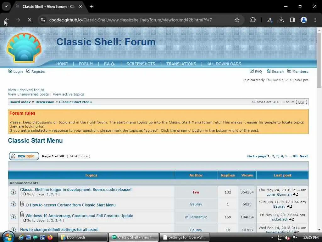Open the tab search dropdown arrow
322x242 pixels.
click(x=6, y=6)
